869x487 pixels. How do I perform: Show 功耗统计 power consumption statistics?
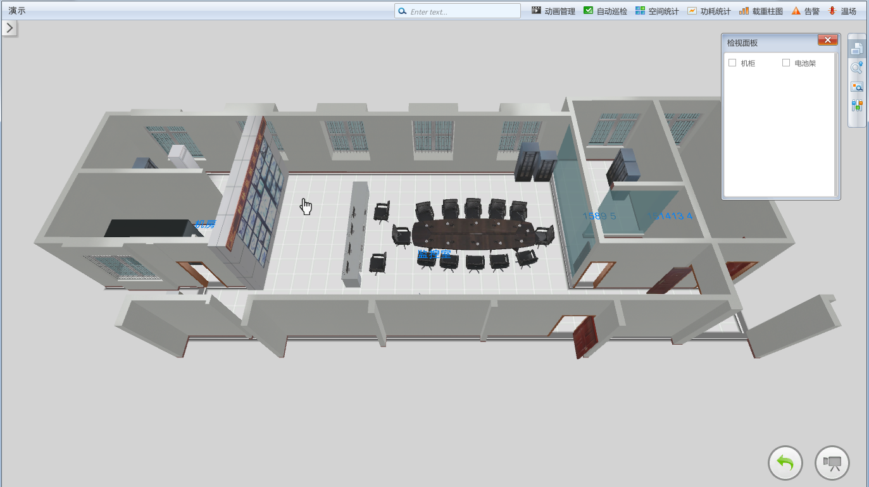pyautogui.click(x=709, y=11)
